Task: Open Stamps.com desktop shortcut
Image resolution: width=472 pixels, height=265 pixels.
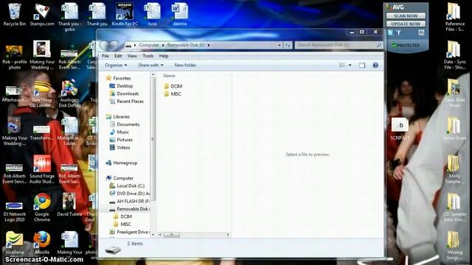Action: click(x=42, y=15)
